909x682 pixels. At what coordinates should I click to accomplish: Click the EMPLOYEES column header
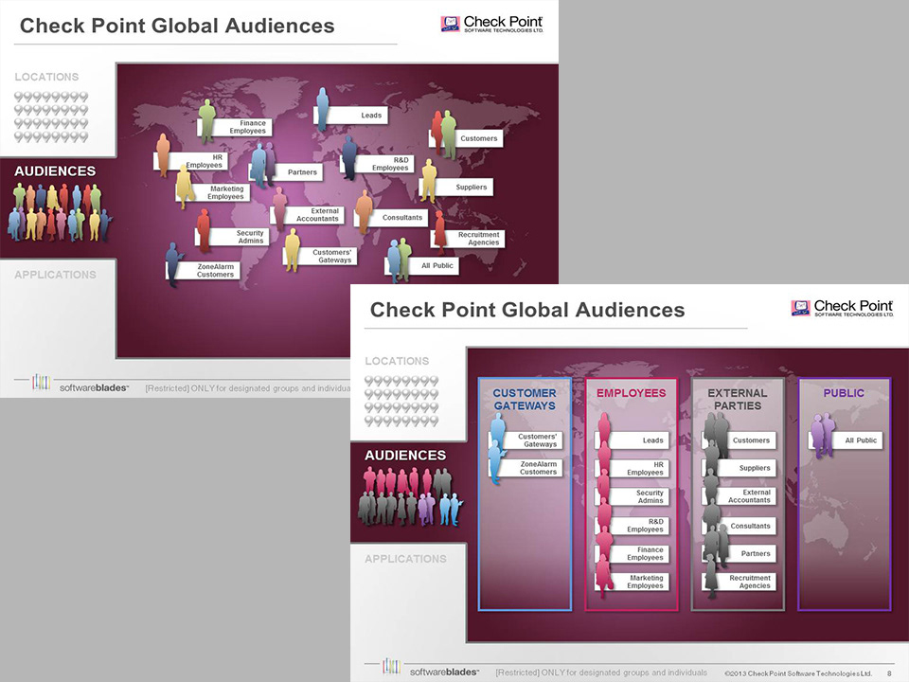[632, 393]
